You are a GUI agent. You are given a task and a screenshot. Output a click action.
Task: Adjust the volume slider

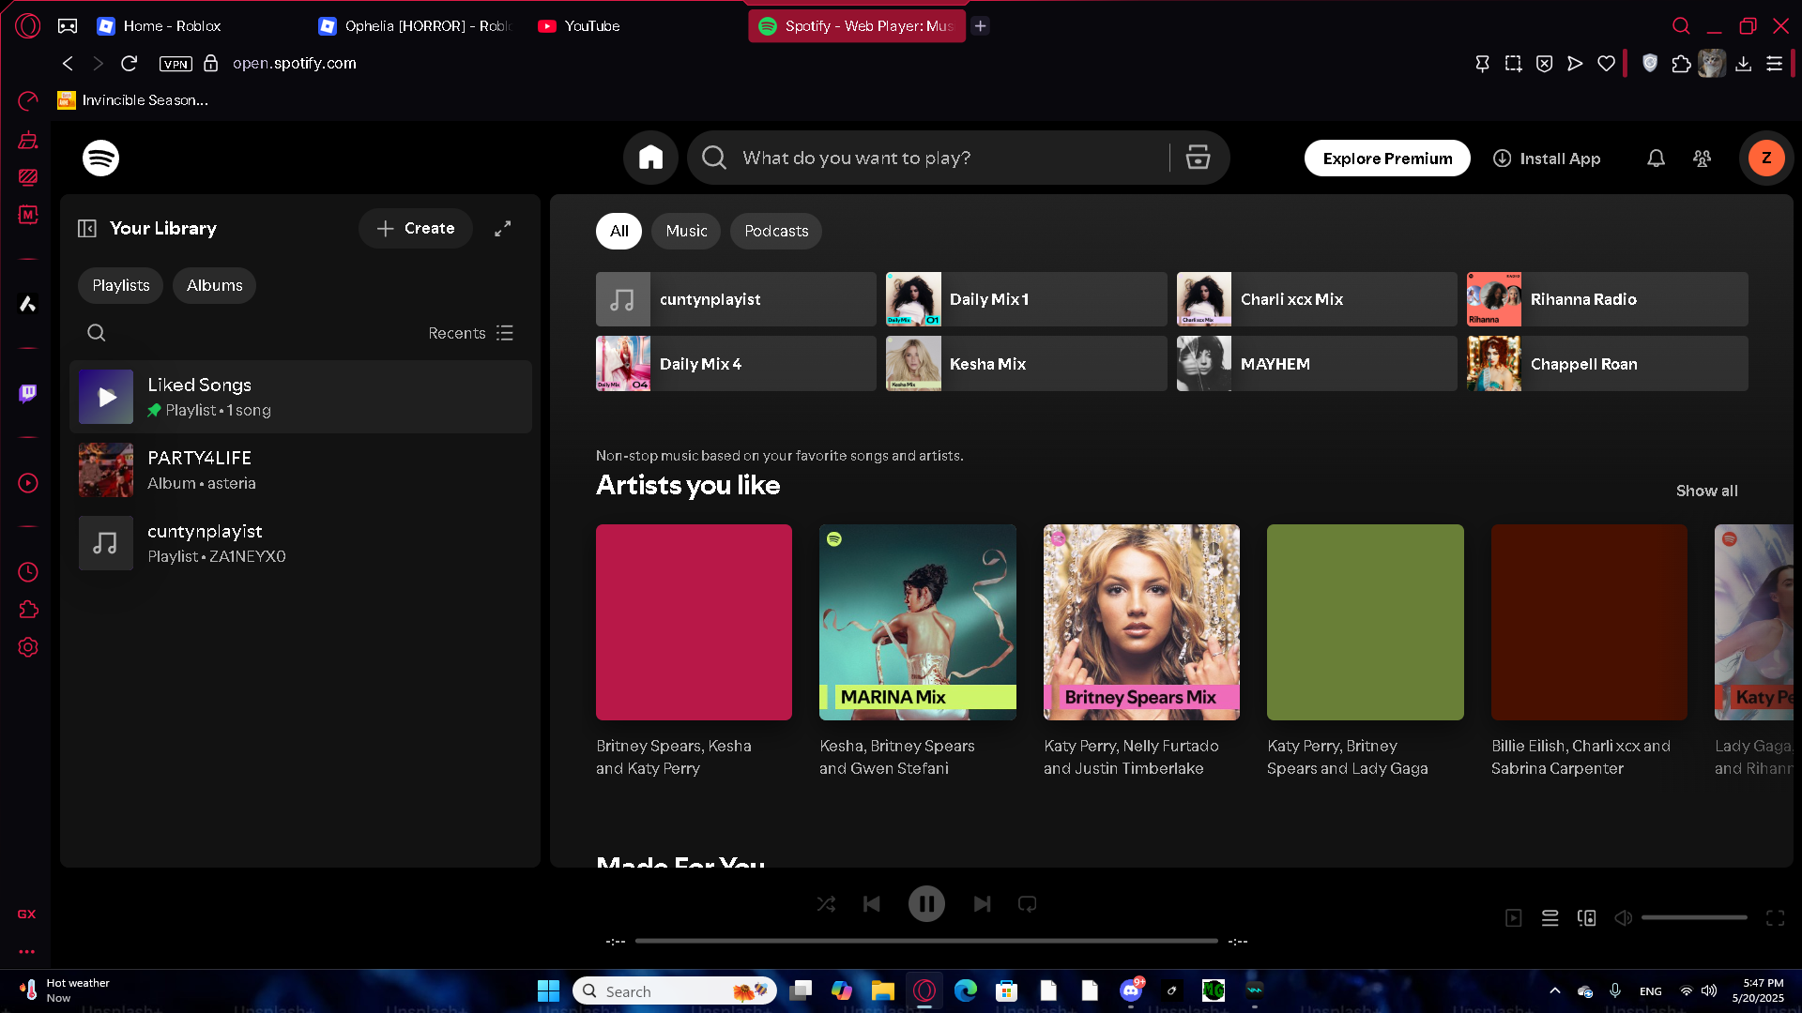(1693, 917)
